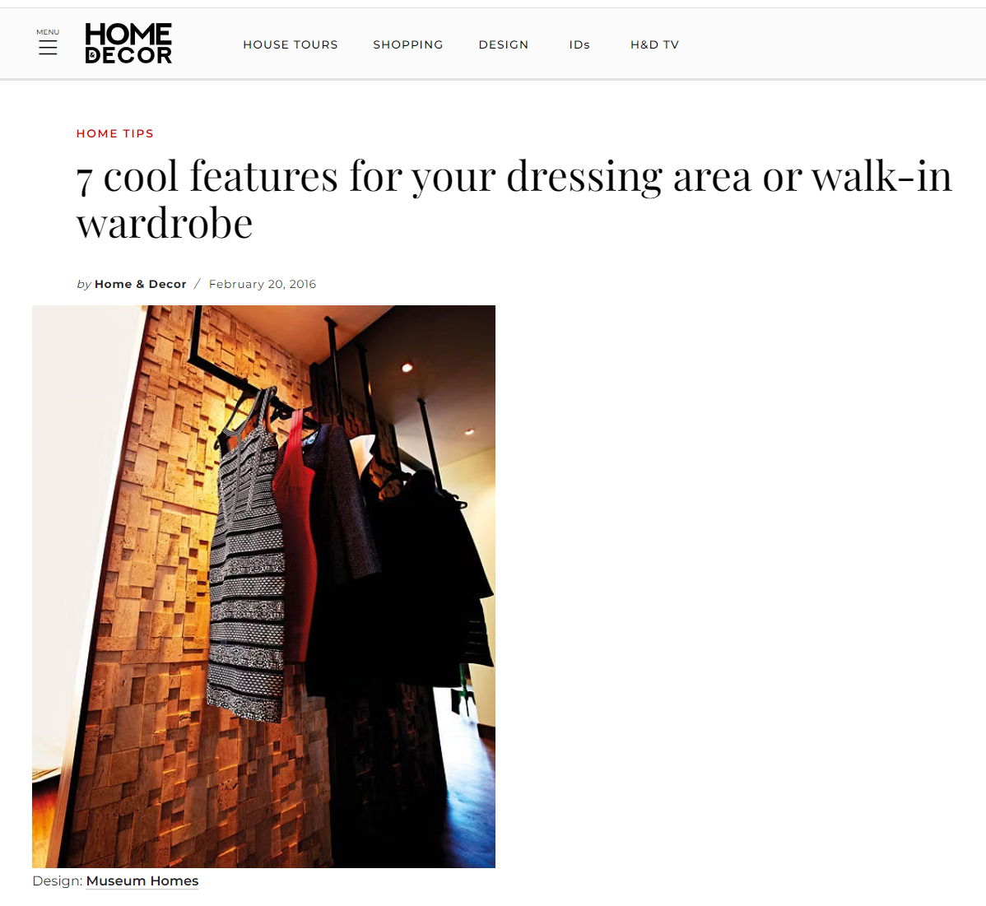The image size is (986, 906).
Task: Open the House Tours section
Action: pos(291,44)
